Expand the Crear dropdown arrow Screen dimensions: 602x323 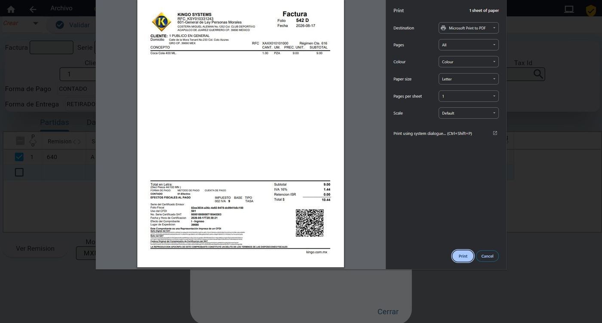35,23
